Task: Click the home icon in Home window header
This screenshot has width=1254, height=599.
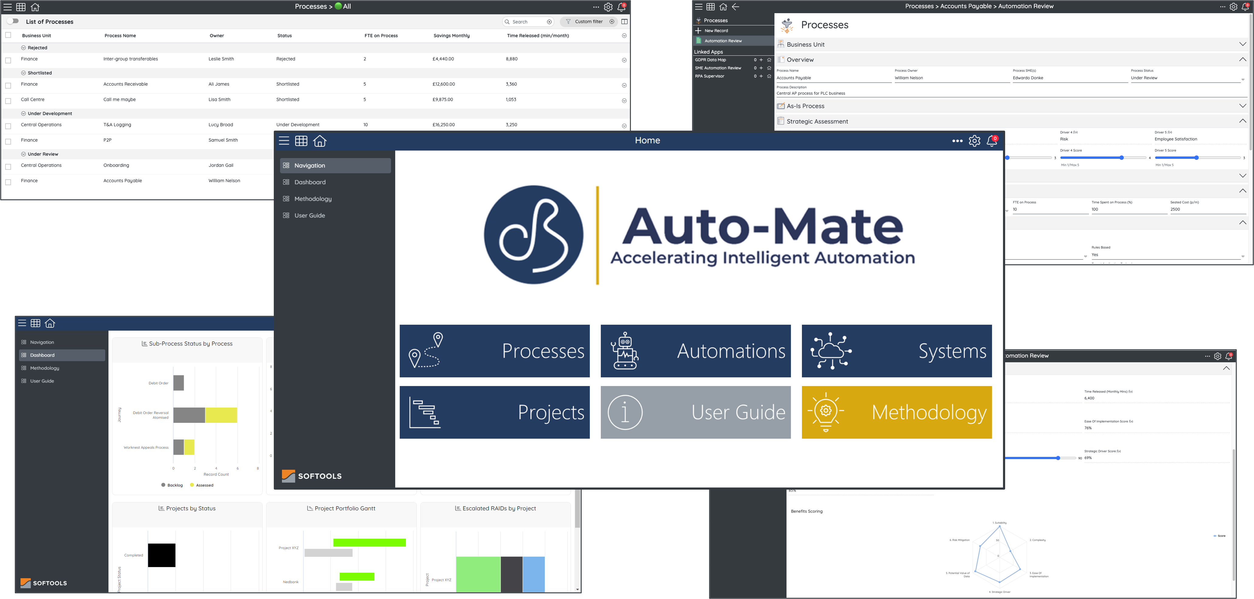Action: coord(320,141)
